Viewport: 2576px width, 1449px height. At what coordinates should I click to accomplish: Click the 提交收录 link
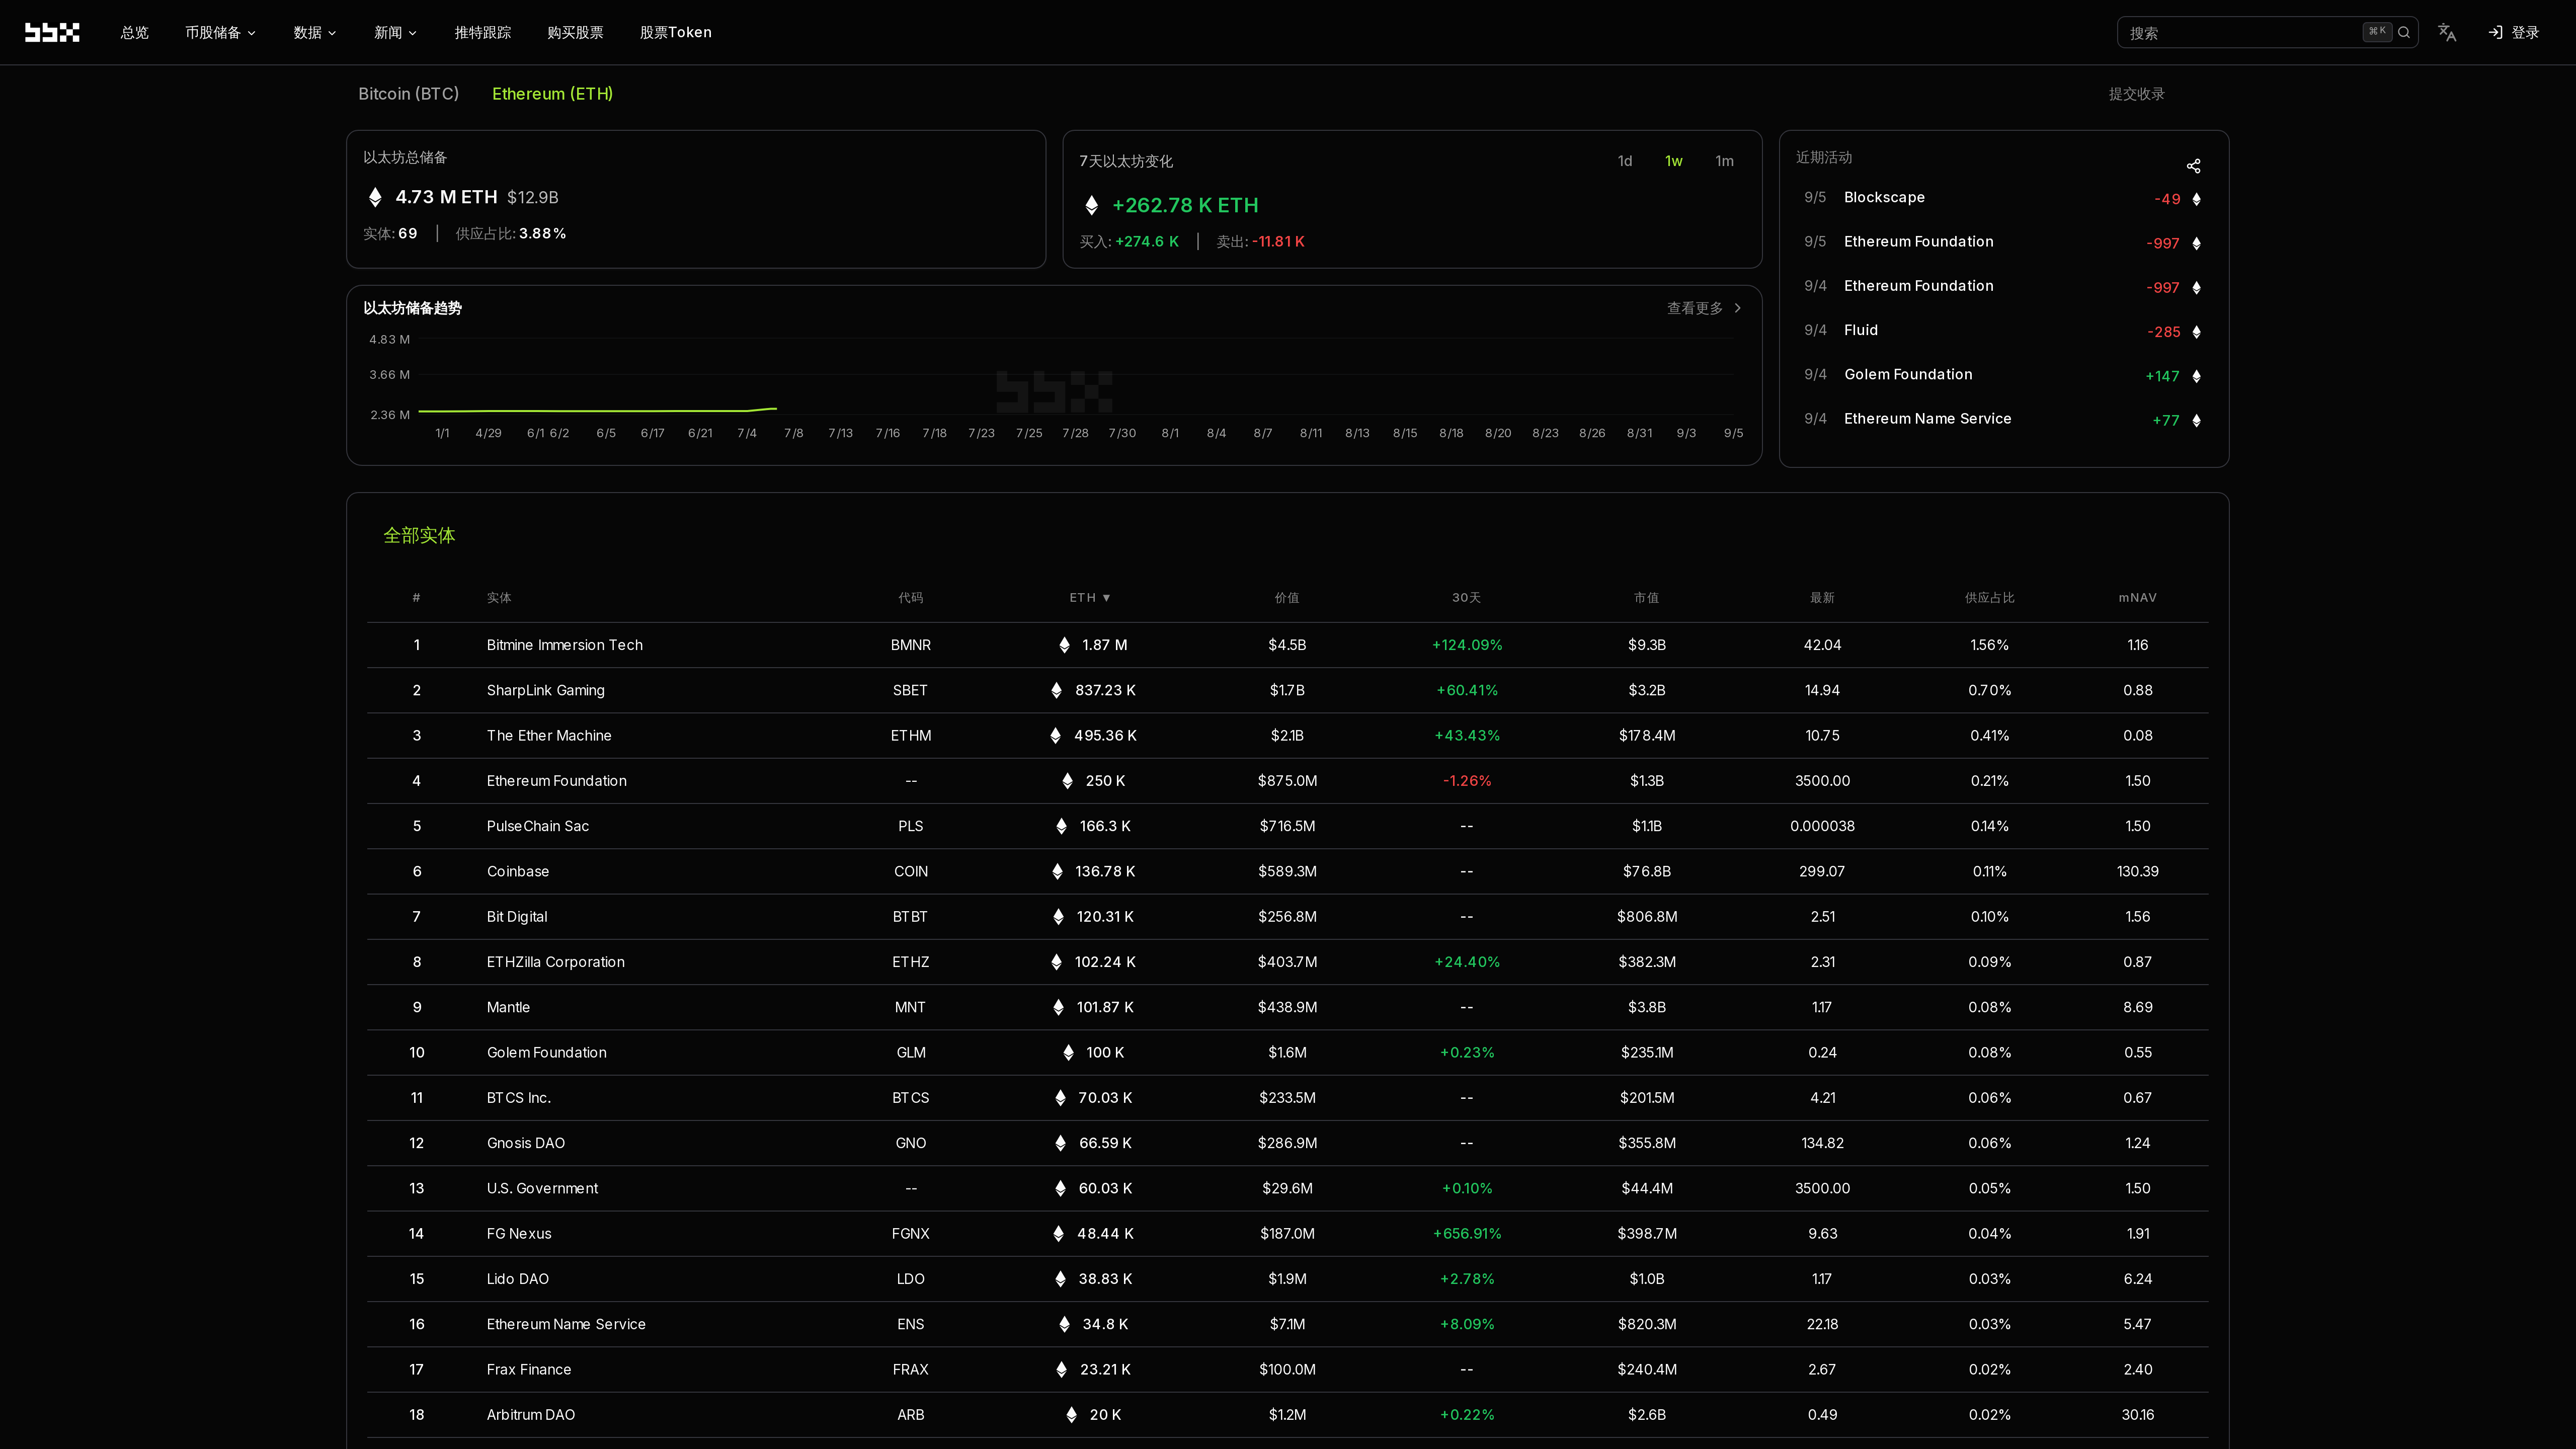[x=2136, y=94]
